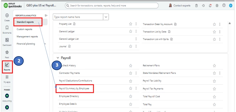
Task: Star the Journal report
Action: (x=131, y=46)
